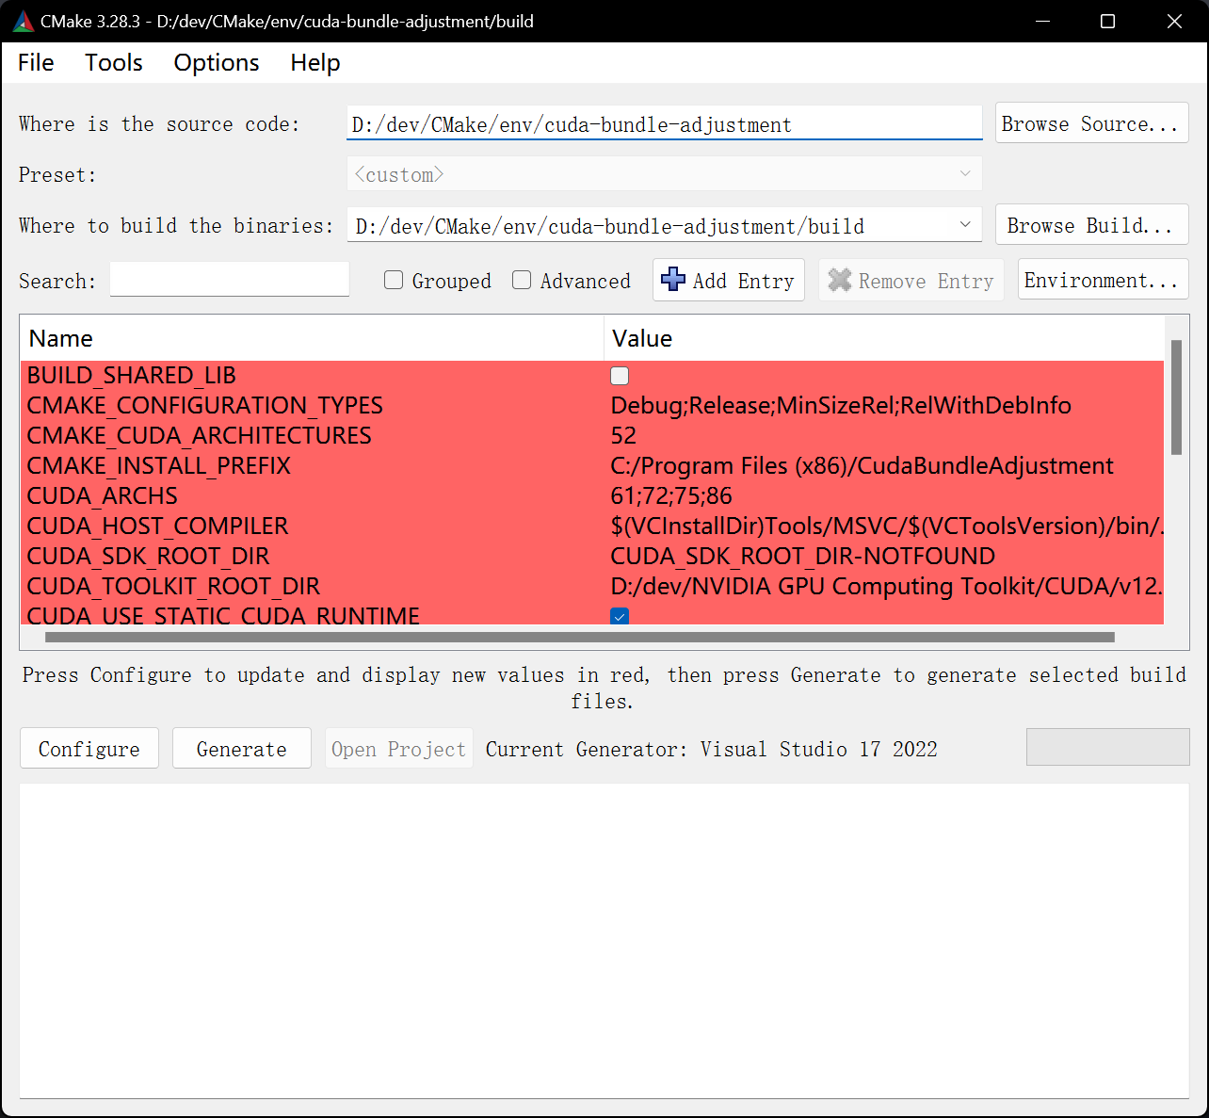Click the $(VCInstallDir)Tools/MSVC value
Screen dimensions: 1209x1118
tap(887, 527)
